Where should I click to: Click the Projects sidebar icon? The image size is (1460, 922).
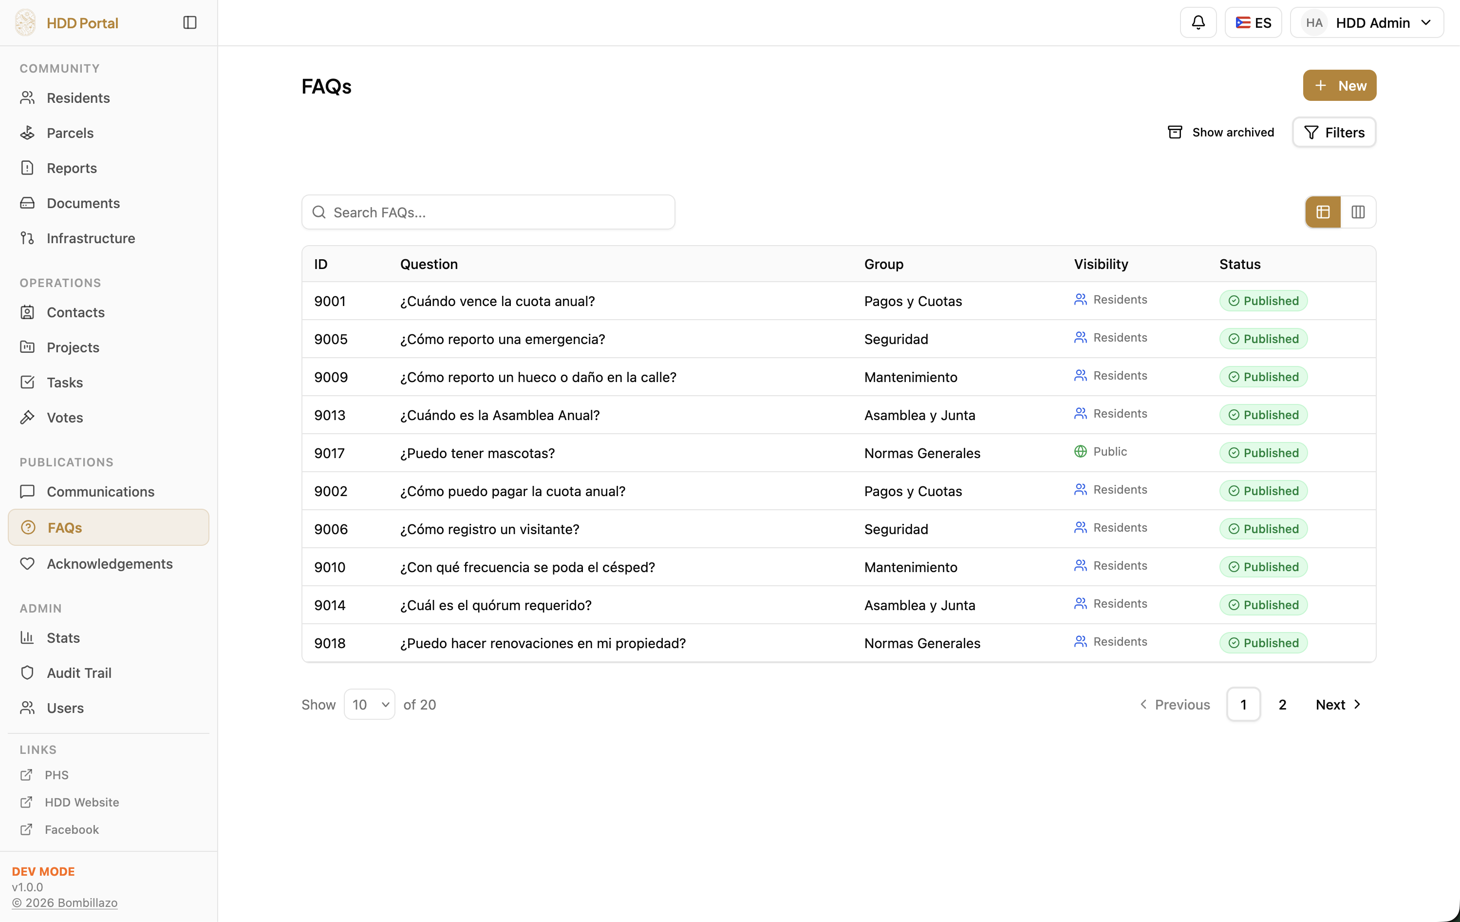click(x=27, y=347)
